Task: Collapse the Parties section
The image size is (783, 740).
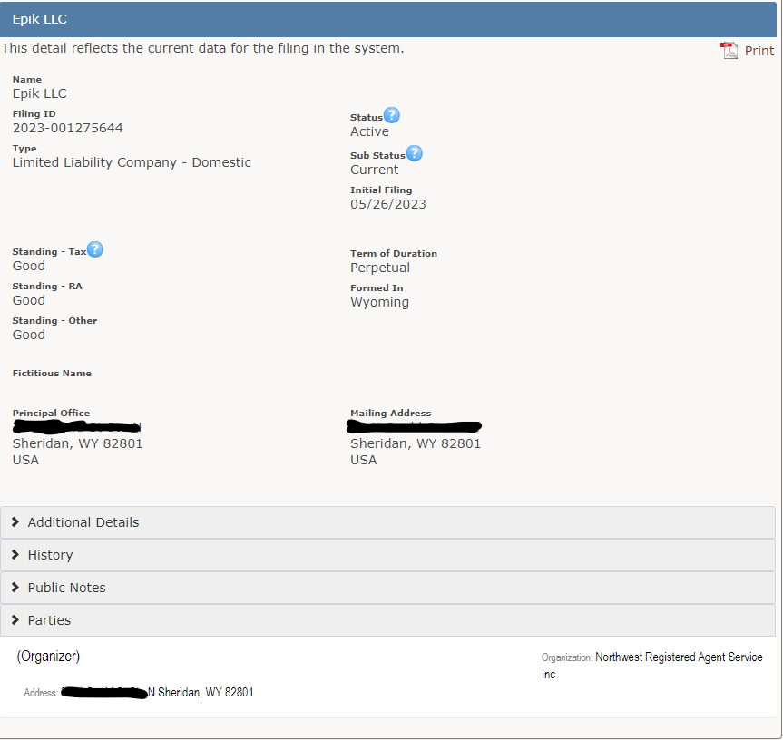Action: 387,620
